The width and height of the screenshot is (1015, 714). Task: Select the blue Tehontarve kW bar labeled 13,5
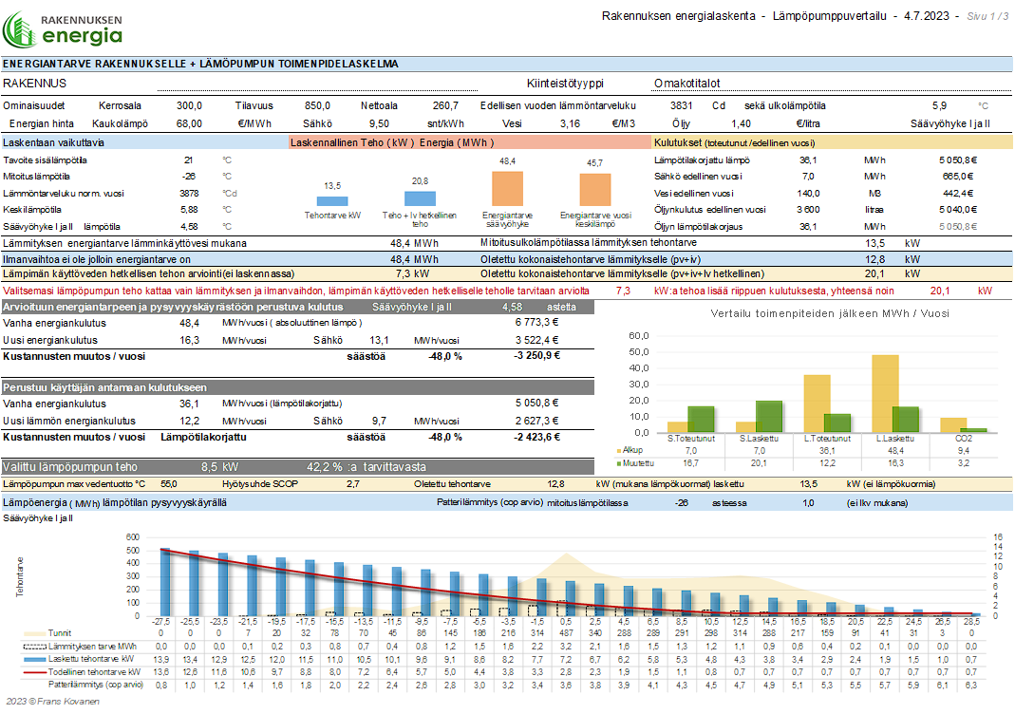(x=332, y=201)
